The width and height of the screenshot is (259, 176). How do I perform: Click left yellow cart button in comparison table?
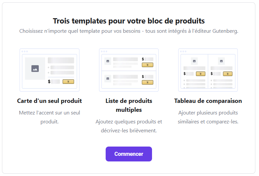[201, 74]
